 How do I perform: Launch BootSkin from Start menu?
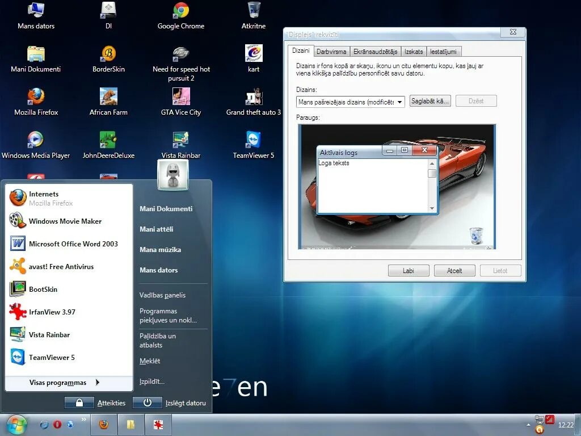point(69,289)
